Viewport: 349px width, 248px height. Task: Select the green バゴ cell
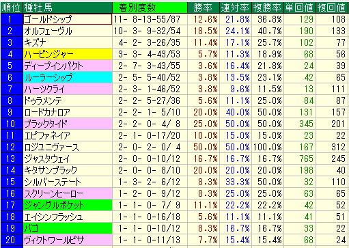click(68, 228)
